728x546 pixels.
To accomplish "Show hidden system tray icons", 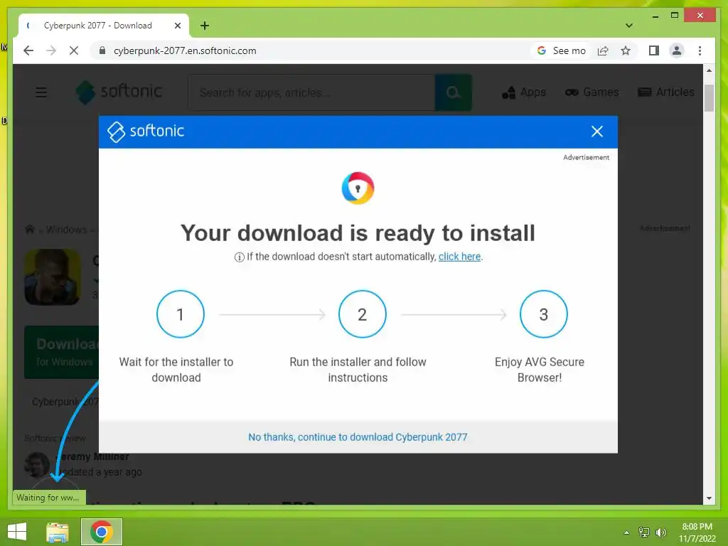I will point(626,532).
